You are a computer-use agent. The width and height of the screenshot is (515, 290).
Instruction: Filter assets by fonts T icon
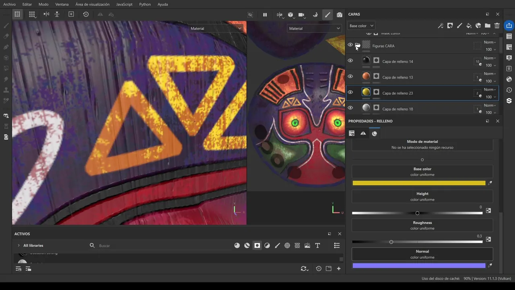tap(317, 245)
